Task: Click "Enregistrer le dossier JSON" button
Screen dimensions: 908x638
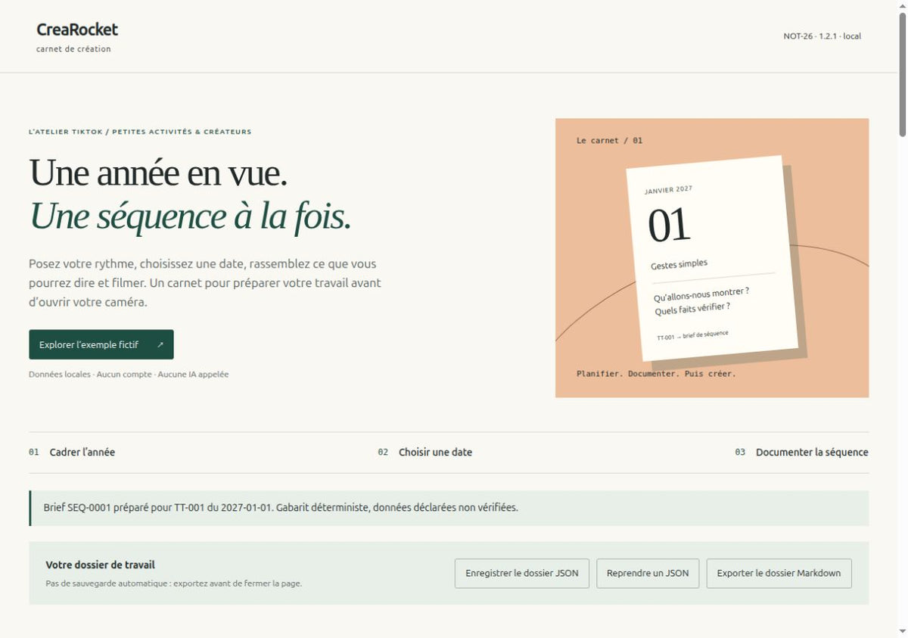Action: pos(522,573)
